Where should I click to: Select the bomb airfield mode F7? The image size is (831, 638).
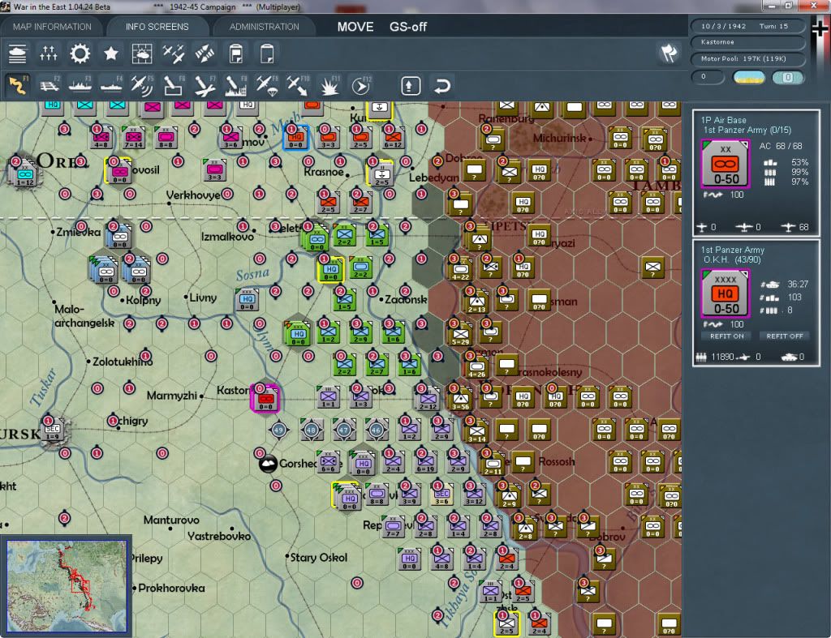(x=205, y=85)
